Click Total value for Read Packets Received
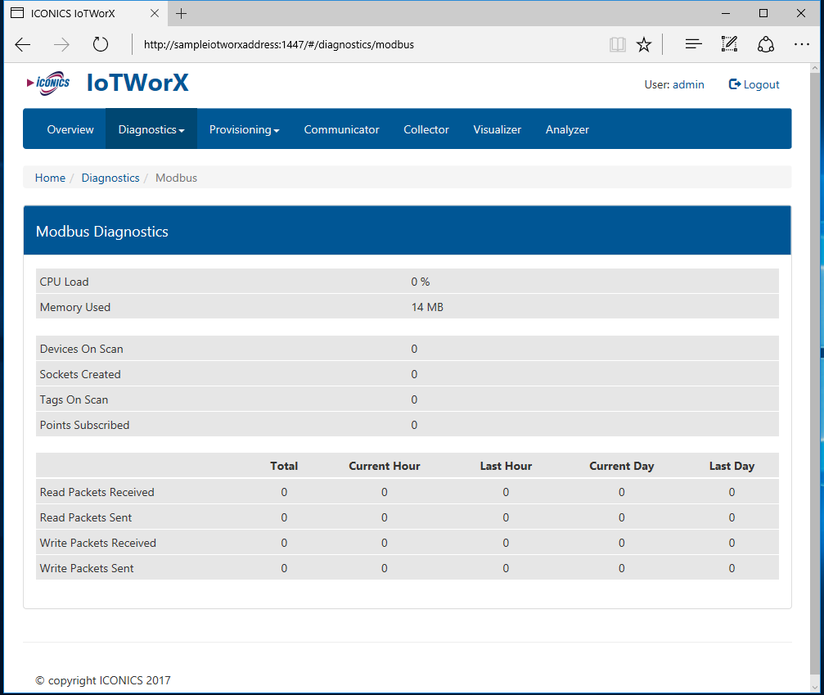 pos(284,492)
